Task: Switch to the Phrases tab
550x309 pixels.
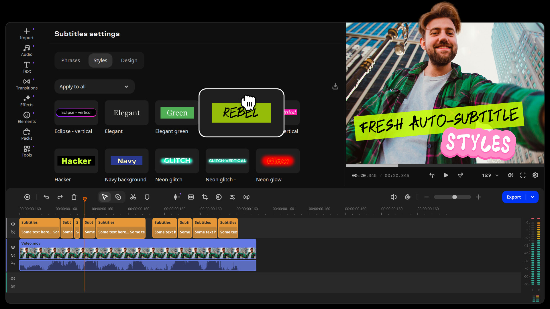Action: click(x=70, y=60)
